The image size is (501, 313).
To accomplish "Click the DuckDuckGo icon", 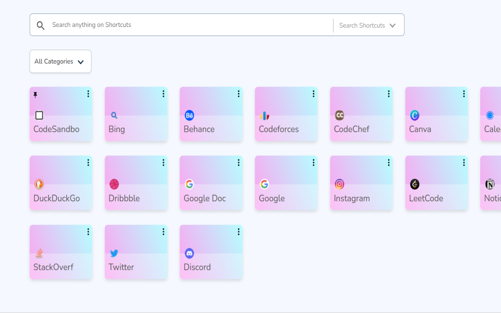I will (x=39, y=184).
